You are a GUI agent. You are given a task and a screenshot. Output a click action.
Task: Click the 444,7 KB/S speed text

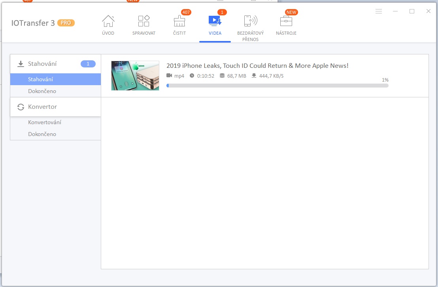click(271, 76)
